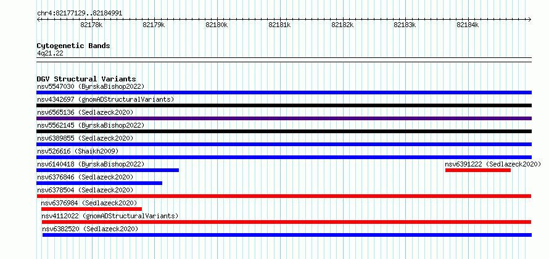The height and width of the screenshot is (259, 549).
Task: Click the chr4:82177129..82184991 coordinate label
Action: tap(80, 14)
